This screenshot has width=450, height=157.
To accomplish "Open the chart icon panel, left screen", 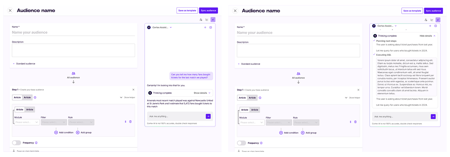I will click(207, 20).
